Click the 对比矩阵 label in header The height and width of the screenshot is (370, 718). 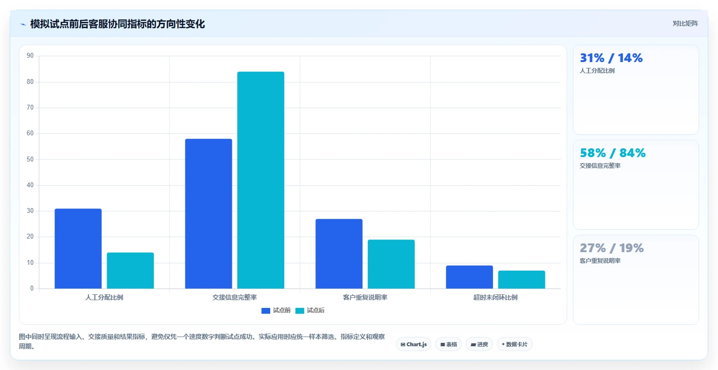[685, 23]
